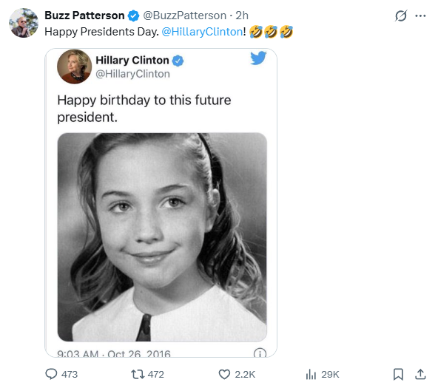
Task: Click the 2h timestamp
Action: click(x=242, y=16)
